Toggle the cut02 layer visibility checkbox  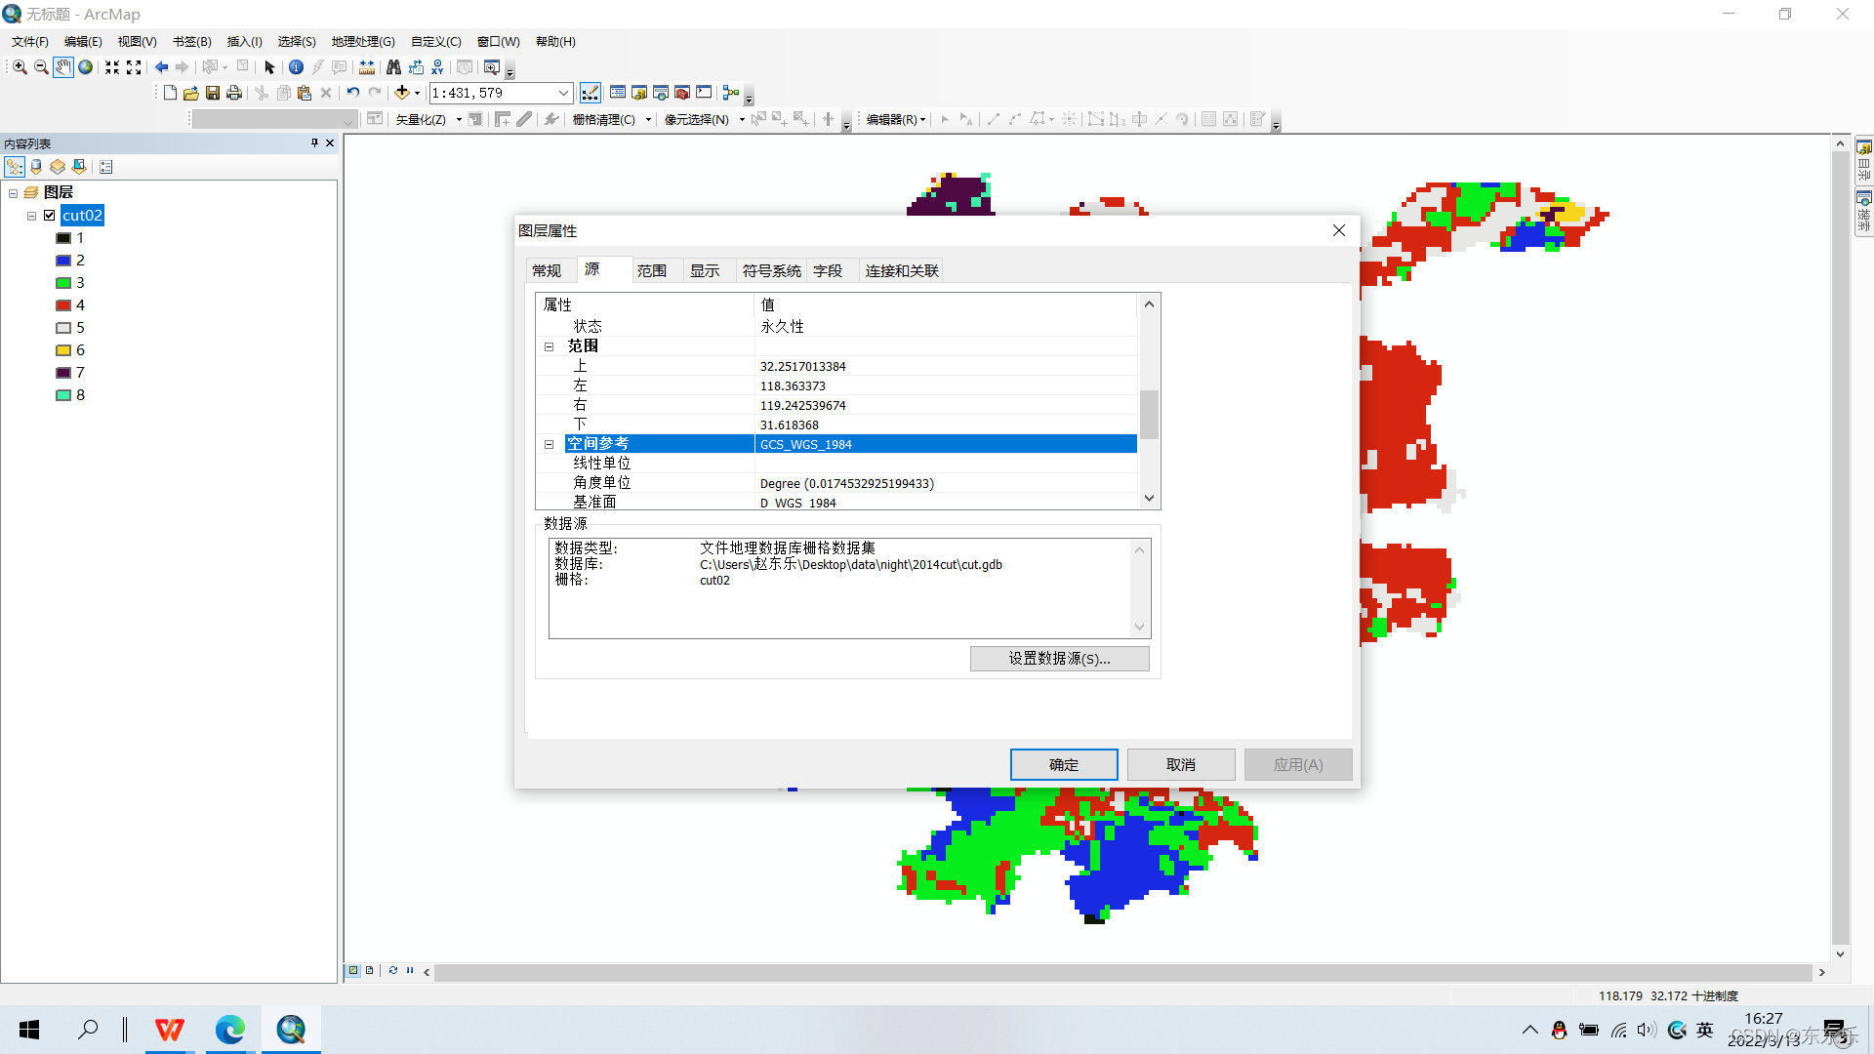(x=50, y=216)
